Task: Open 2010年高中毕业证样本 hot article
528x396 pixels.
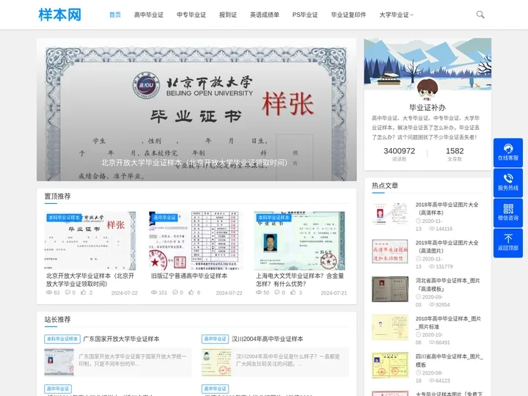Action: [448, 322]
